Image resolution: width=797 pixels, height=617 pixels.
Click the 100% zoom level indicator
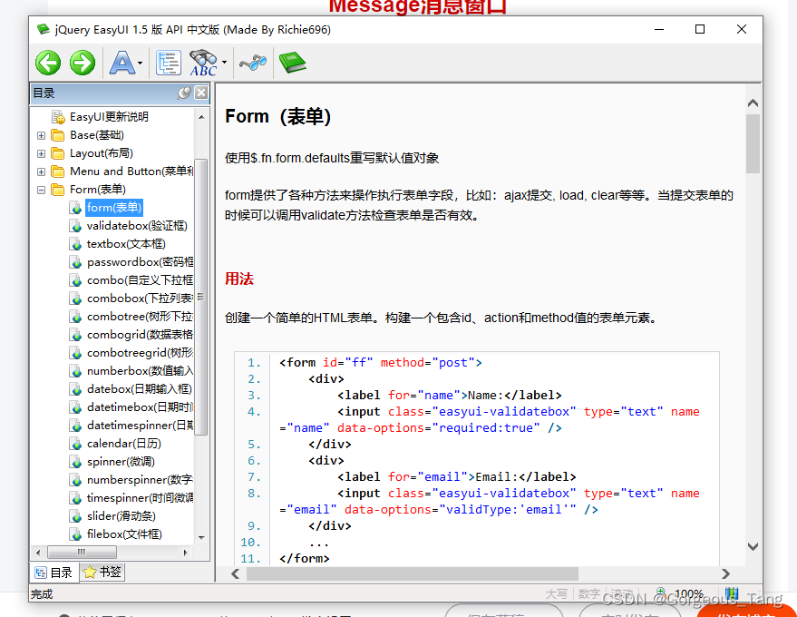click(x=690, y=593)
